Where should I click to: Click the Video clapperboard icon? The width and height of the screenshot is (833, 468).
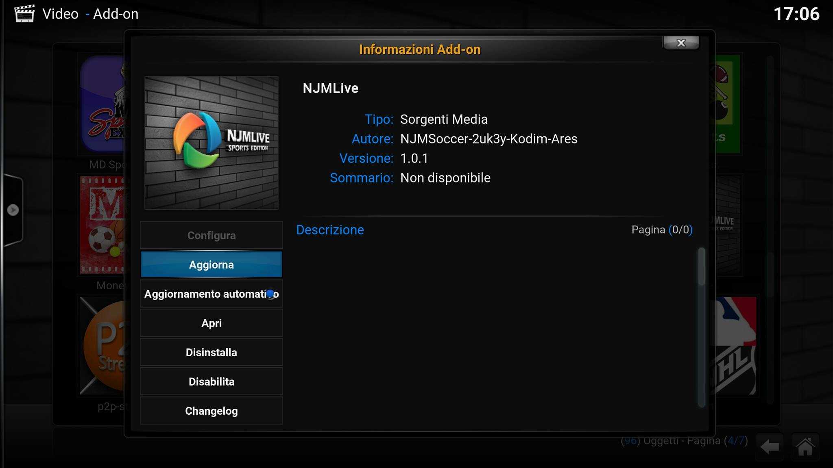(24, 14)
